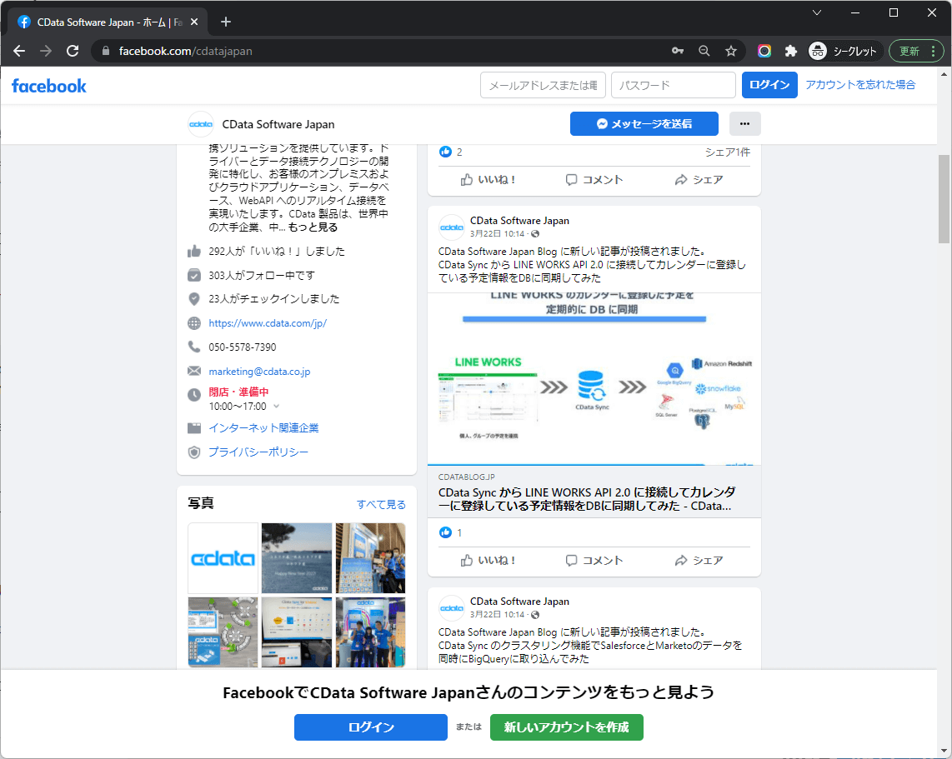Screen dimensions: 952x759
Task: Click marketing@cdata.co.jp email link
Action: (x=259, y=372)
